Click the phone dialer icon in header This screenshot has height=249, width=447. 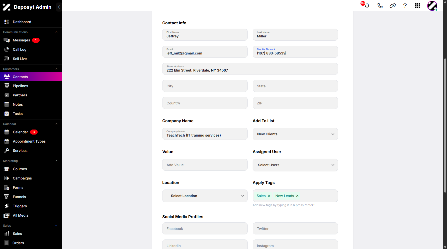coord(380,6)
